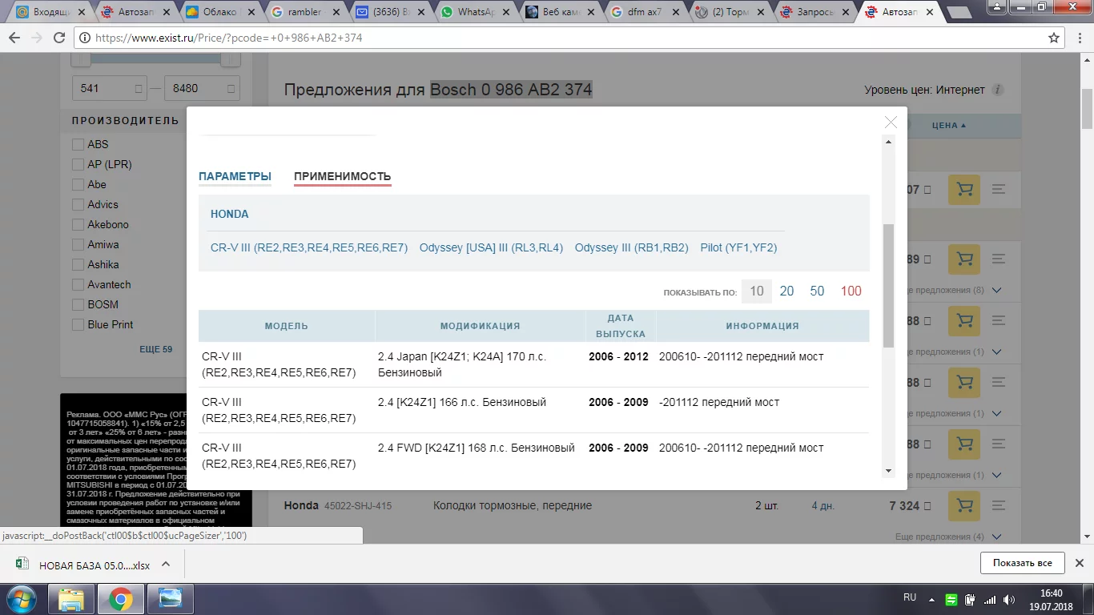Add the Honda 45022-SHJ-415 offer to cart
Viewport: 1094px width, 615px height.
[x=964, y=506]
